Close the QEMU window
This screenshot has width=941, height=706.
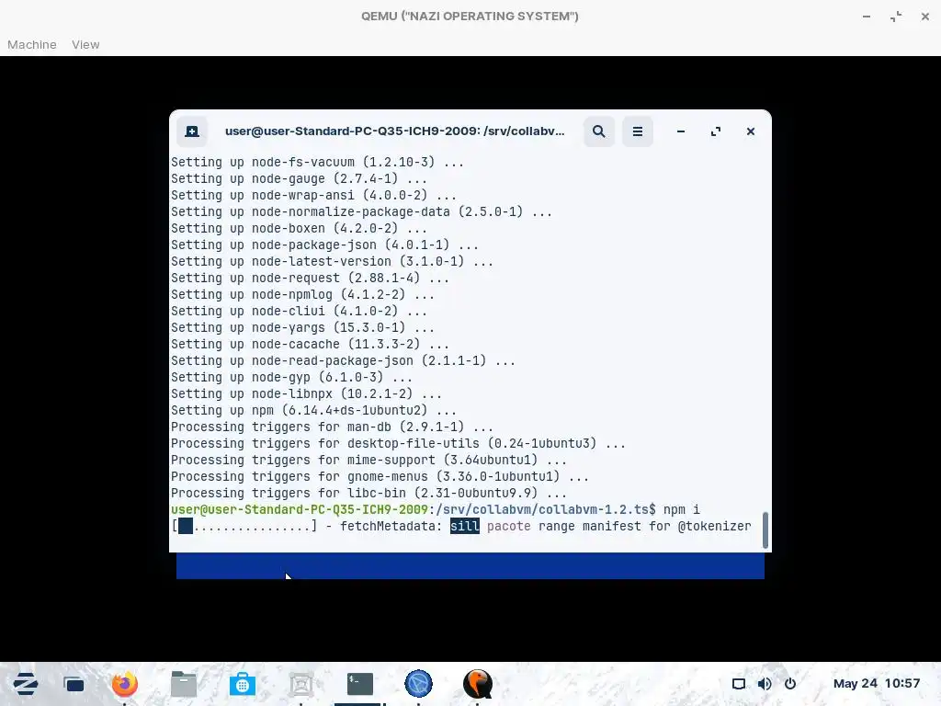pos(925,17)
